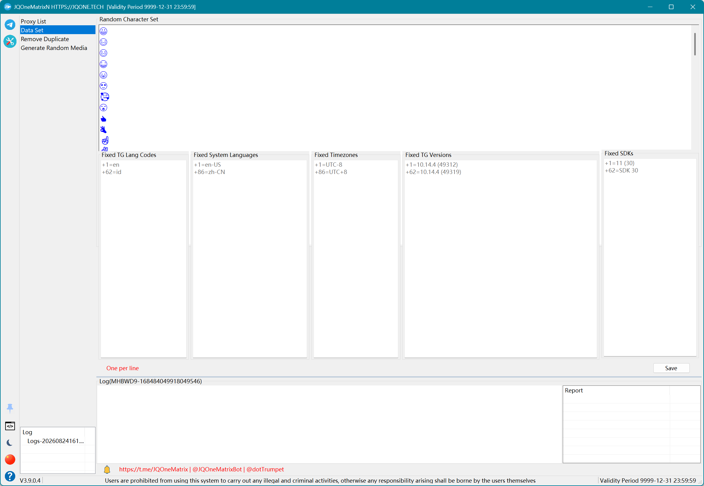Select the Data Set menu entry
This screenshot has height=486, width=704.
(58, 30)
